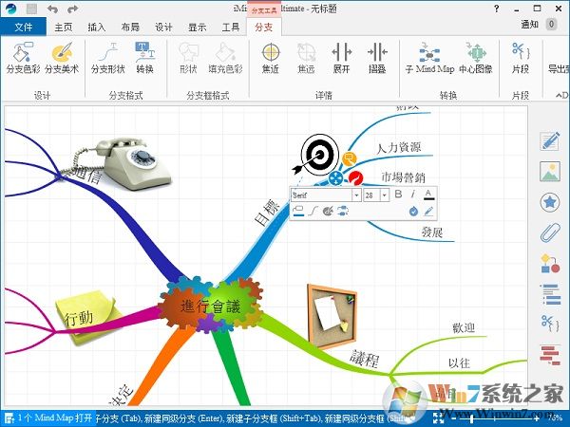This screenshot has width=570, height=427.
Task: Click the zoom out minus in status bar
Action: pos(453,418)
